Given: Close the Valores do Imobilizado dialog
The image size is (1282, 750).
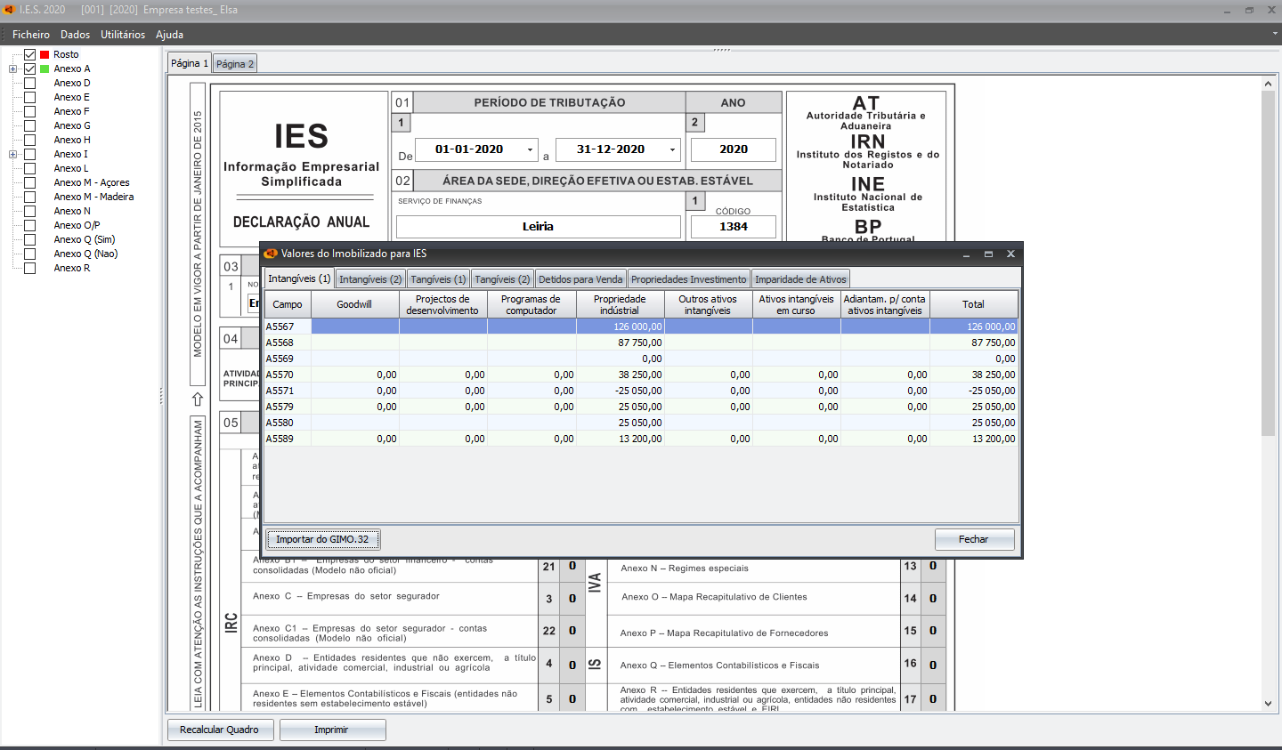Looking at the screenshot, I should click(x=1010, y=254).
